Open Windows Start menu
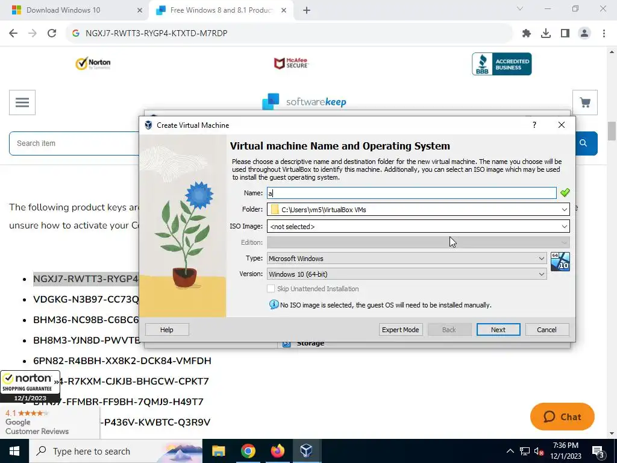 tap(14, 451)
